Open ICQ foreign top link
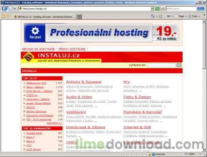 click(x=29, y=145)
